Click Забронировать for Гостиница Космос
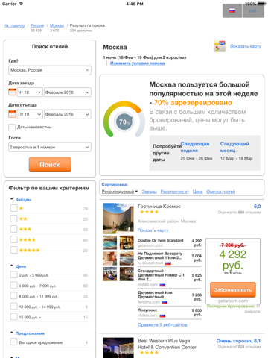The width and height of the screenshot is (268, 358). coord(233,290)
